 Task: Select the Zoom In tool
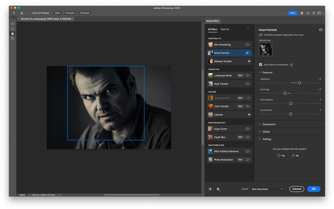click(12, 24)
